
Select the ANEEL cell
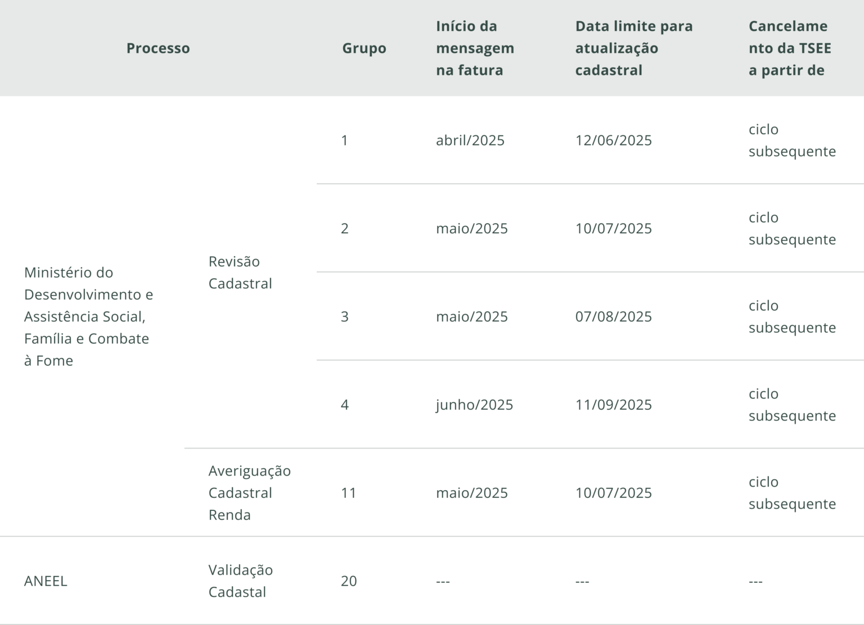tap(46, 581)
